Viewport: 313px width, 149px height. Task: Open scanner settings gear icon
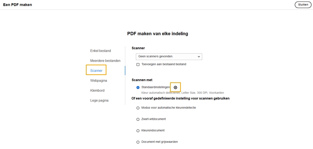[x=175, y=88]
